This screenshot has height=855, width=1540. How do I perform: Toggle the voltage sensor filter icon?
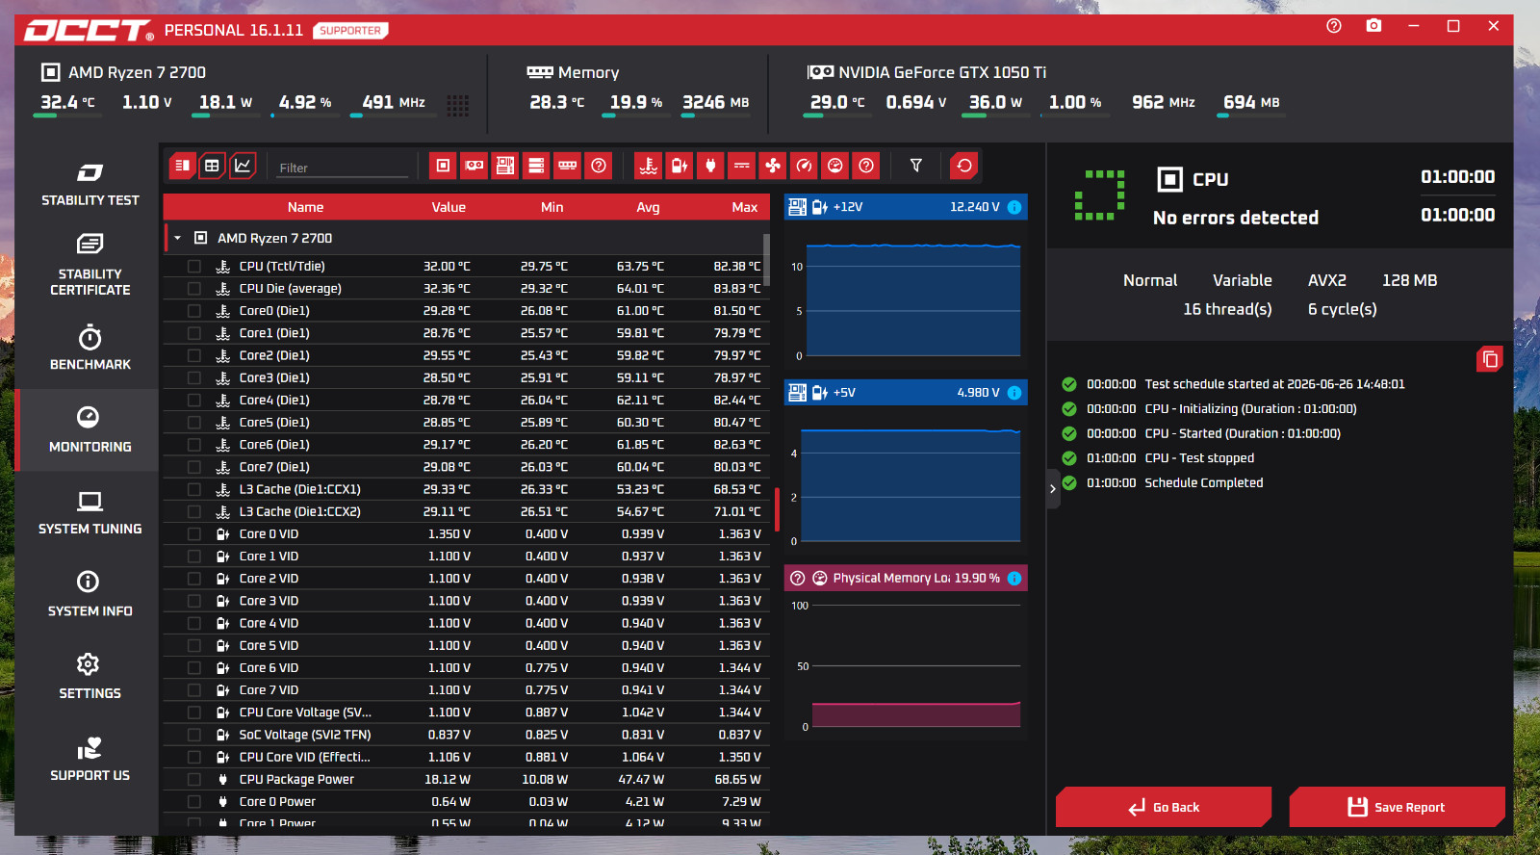click(x=680, y=166)
